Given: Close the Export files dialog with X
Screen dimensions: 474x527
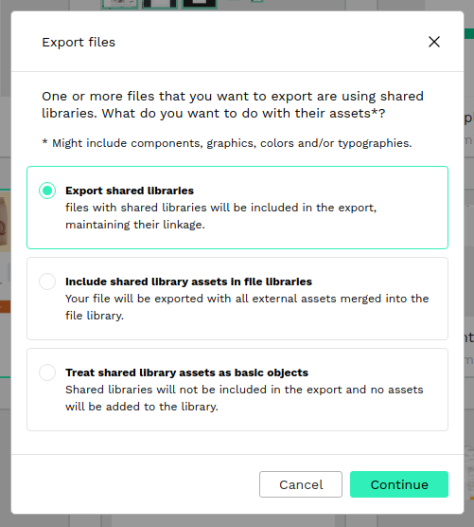Looking at the screenshot, I should coord(434,42).
